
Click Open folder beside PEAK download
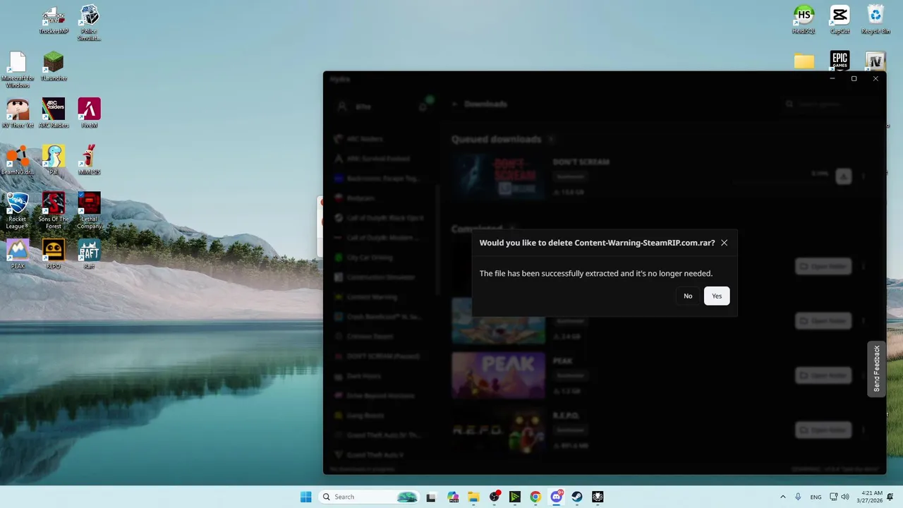tap(823, 375)
